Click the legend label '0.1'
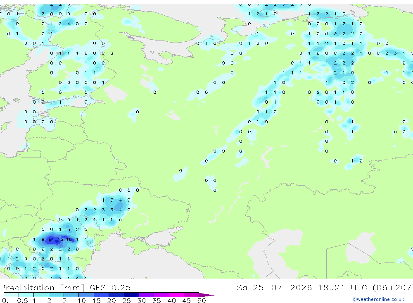The image size is (413, 303). (x=7, y=301)
